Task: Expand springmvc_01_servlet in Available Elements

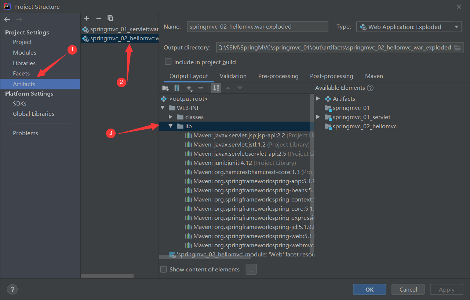Action: click(318, 117)
